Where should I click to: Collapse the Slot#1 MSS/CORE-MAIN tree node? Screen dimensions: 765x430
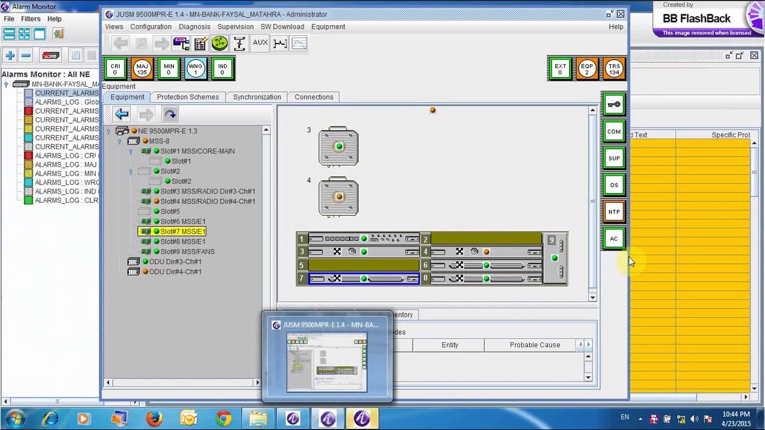tap(131, 152)
